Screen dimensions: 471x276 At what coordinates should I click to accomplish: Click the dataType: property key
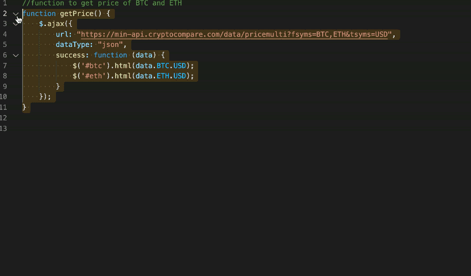coord(74,45)
